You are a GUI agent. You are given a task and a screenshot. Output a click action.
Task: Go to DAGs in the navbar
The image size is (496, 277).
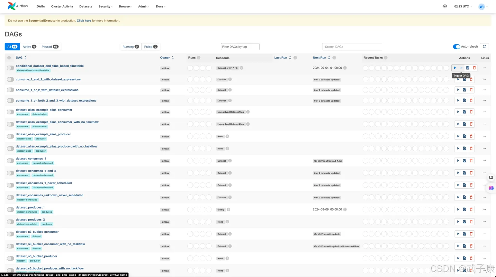41,6
